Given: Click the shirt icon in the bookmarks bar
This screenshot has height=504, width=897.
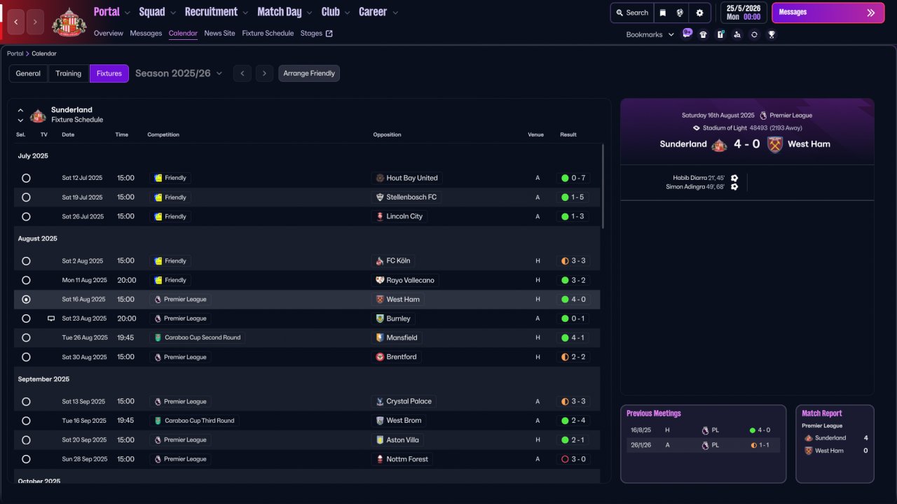Looking at the screenshot, I should click(704, 34).
